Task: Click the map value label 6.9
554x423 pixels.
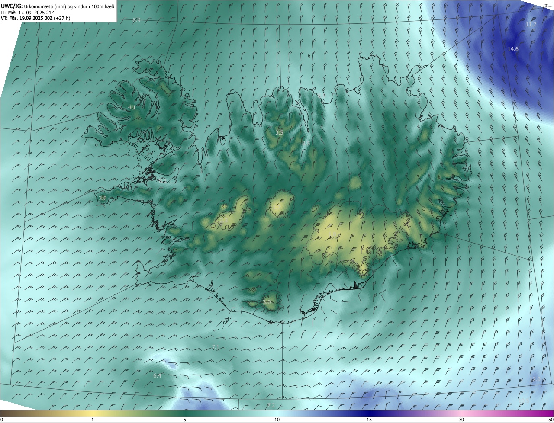Action: (136, 20)
